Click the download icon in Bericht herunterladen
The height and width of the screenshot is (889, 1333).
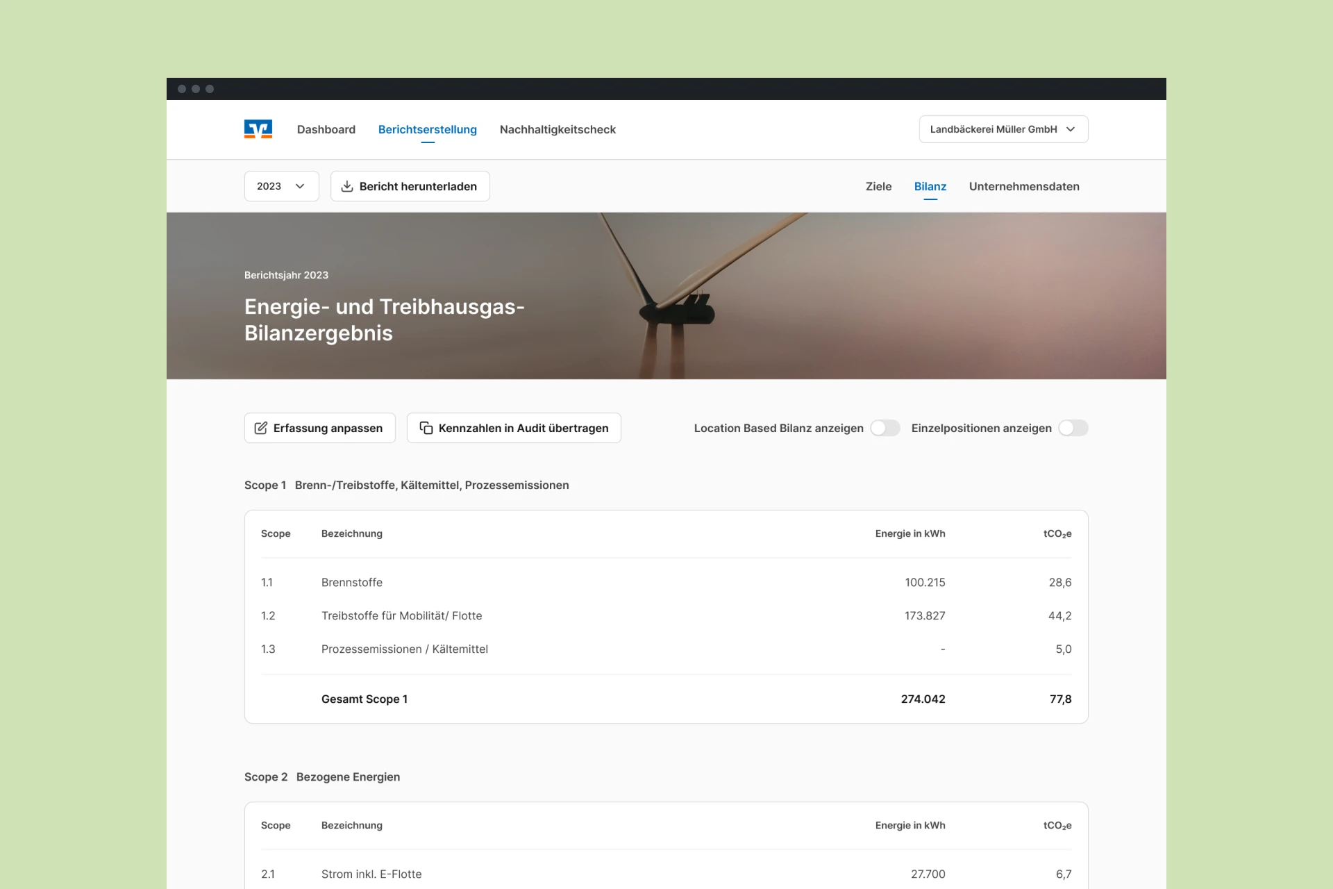(347, 186)
